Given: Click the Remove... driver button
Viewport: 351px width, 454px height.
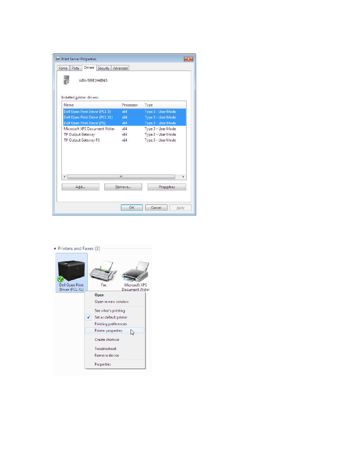Looking at the screenshot, I should (123, 187).
